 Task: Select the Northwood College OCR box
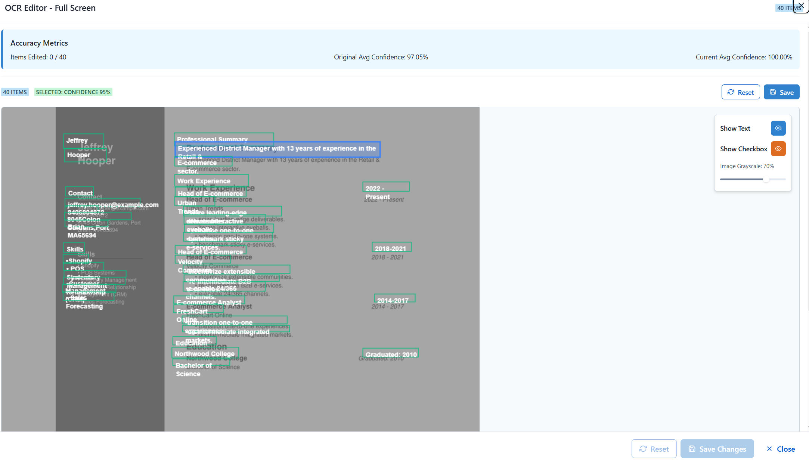[x=205, y=353]
